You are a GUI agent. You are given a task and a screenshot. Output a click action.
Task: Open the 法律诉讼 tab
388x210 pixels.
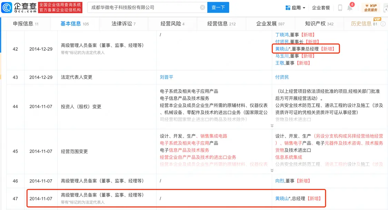[123, 24]
